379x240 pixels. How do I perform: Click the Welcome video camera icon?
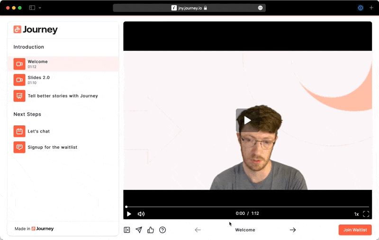pyautogui.click(x=19, y=64)
